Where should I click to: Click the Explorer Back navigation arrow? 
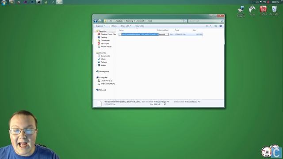tap(96, 21)
